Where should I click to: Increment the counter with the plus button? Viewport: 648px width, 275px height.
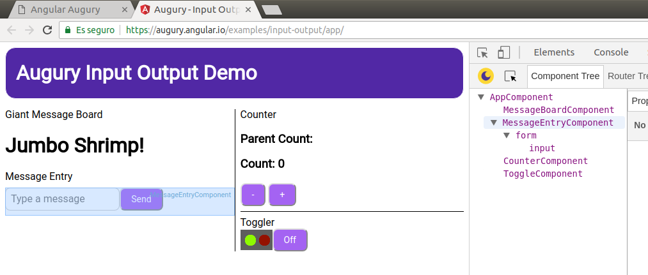[282, 195]
